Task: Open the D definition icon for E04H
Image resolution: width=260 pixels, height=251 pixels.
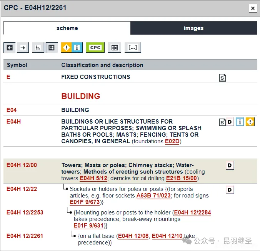Action: coord(230,122)
